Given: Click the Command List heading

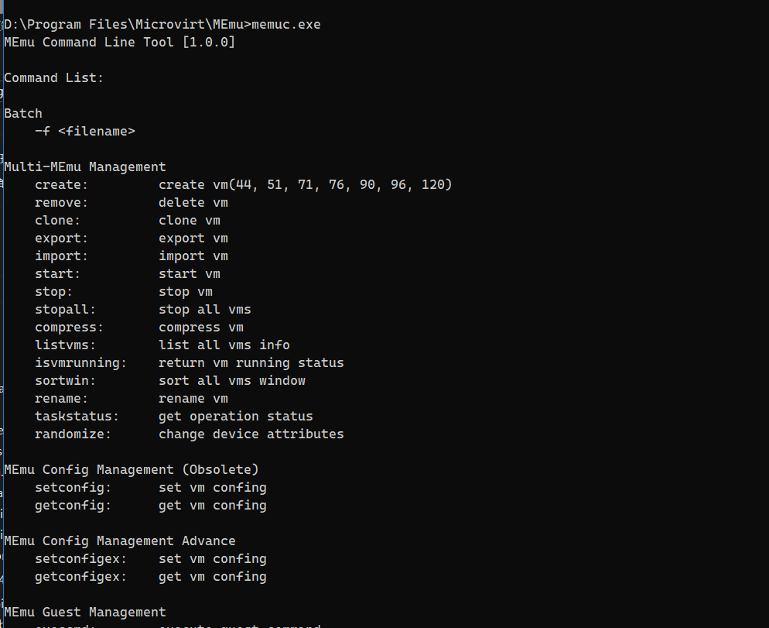Looking at the screenshot, I should 53,77.
